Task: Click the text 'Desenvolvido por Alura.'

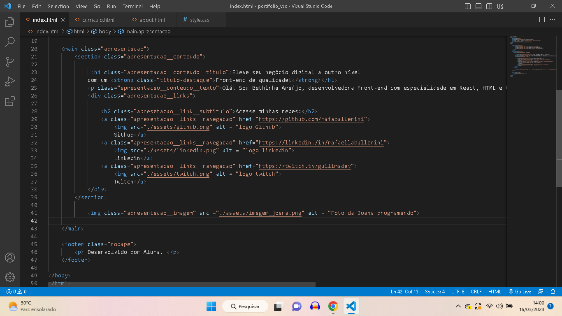Action: pyautogui.click(x=125, y=252)
